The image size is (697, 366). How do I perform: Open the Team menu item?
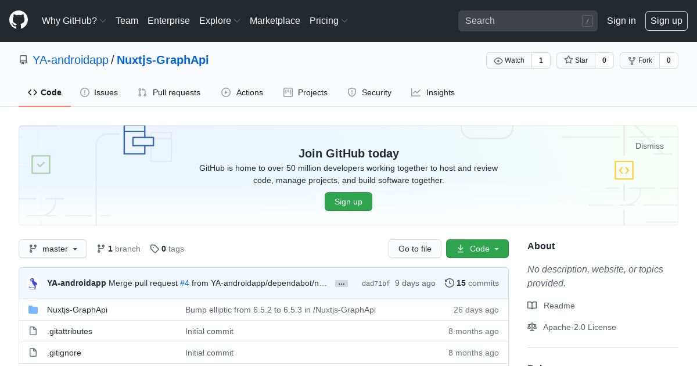click(127, 20)
